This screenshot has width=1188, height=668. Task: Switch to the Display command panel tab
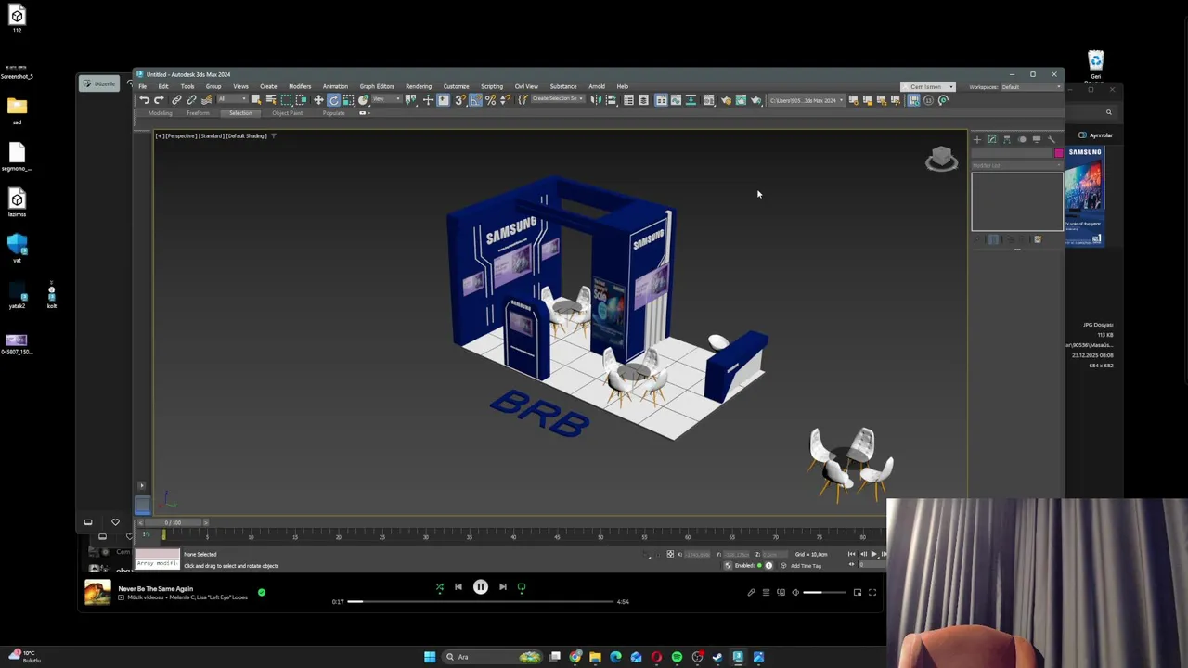point(1037,139)
